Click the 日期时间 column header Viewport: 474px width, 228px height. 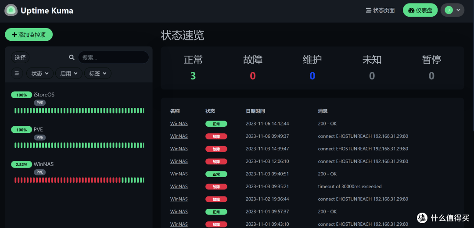tap(255, 111)
